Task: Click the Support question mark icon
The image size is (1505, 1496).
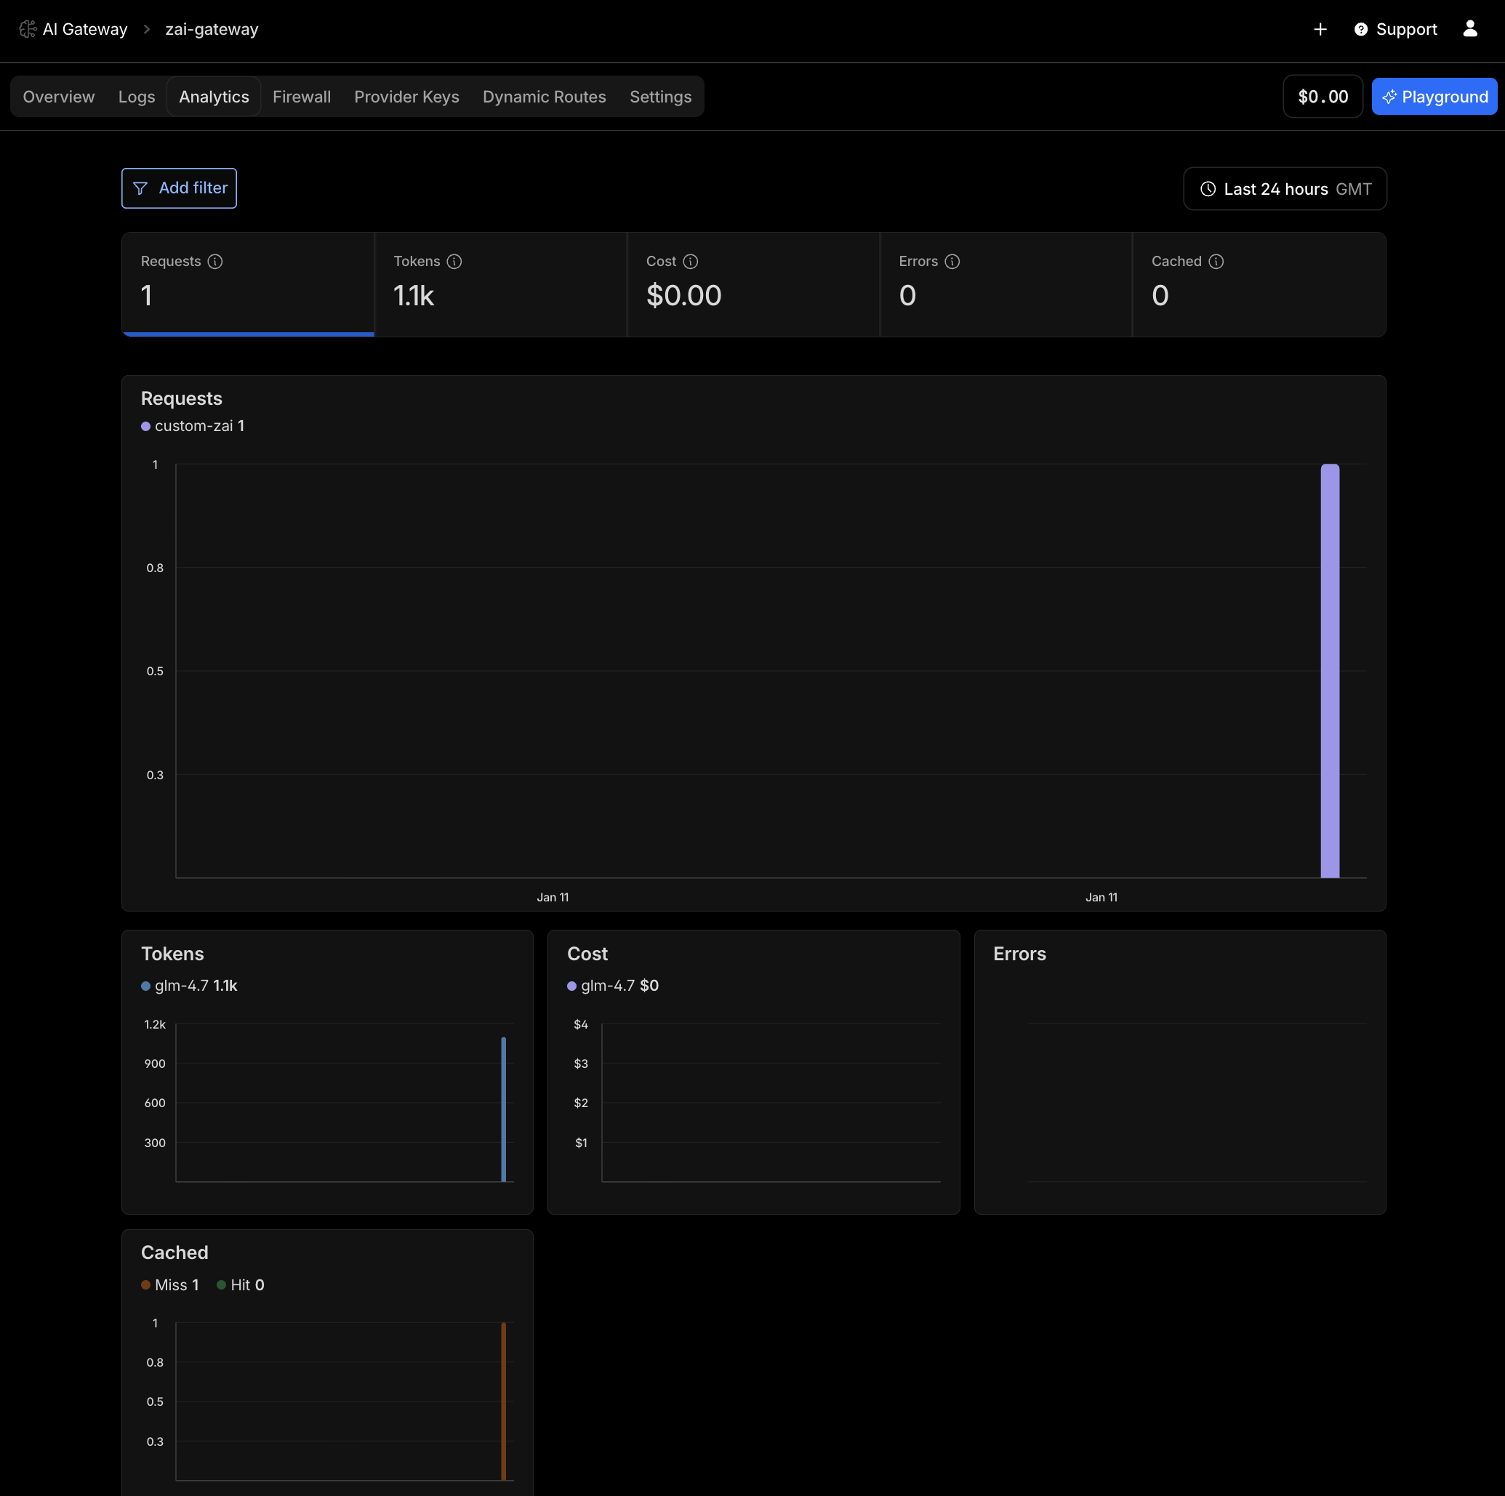Action: pos(1360,29)
